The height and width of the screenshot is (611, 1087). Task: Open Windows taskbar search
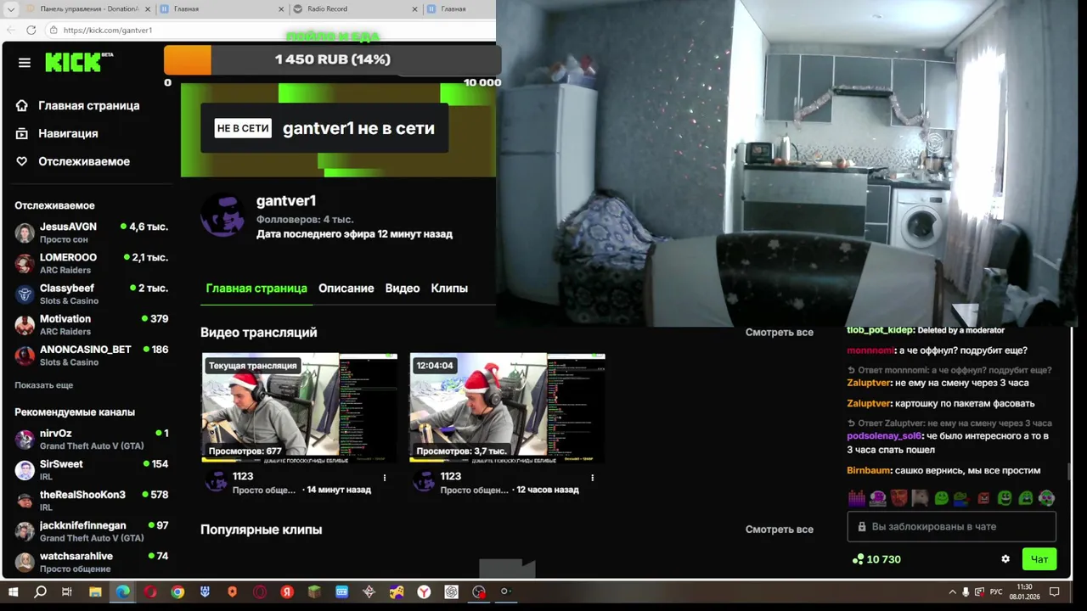coord(40,592)
